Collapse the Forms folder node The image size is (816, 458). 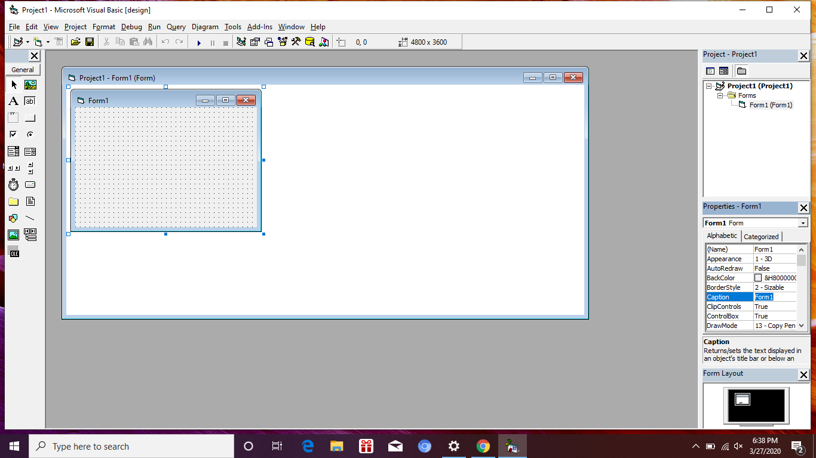[720, 95]
